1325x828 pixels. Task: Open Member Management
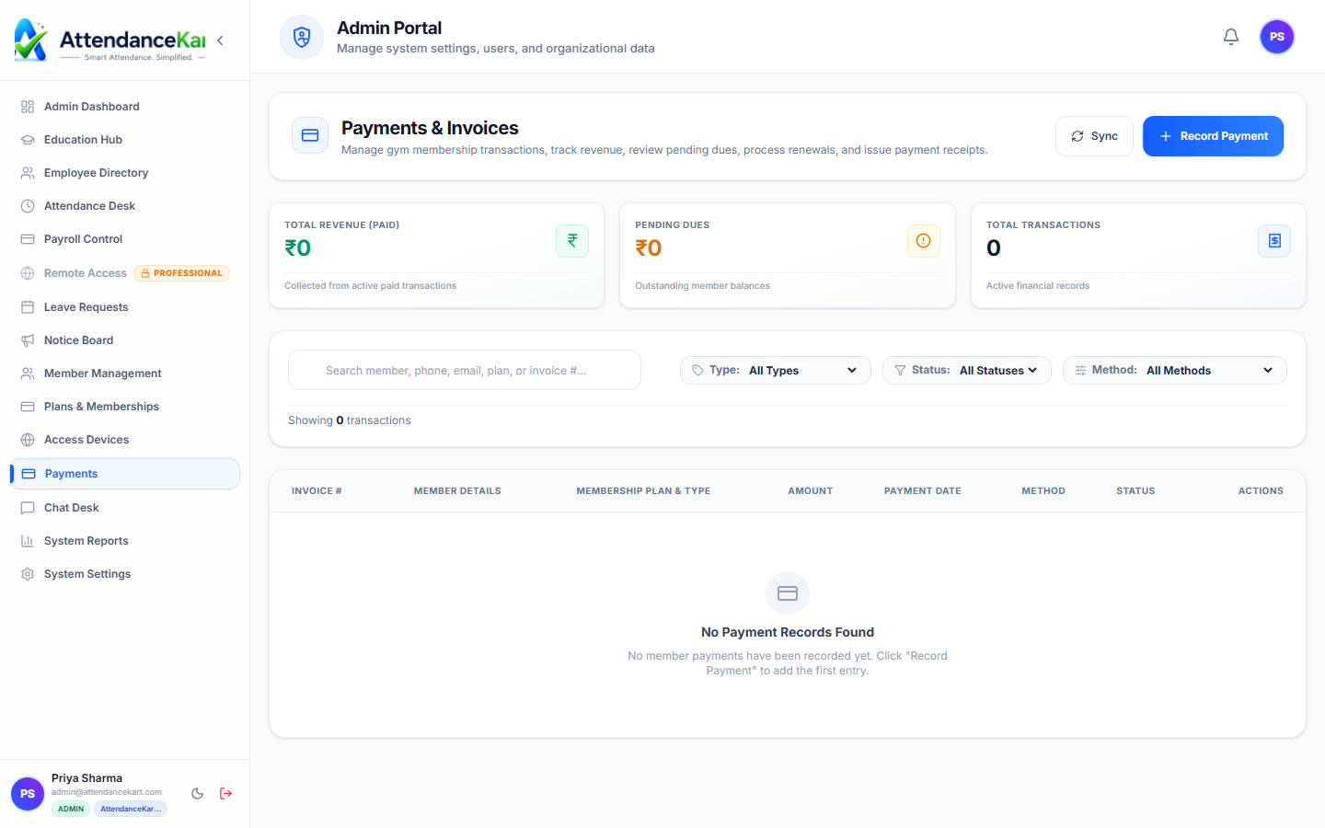click(125, 374)
